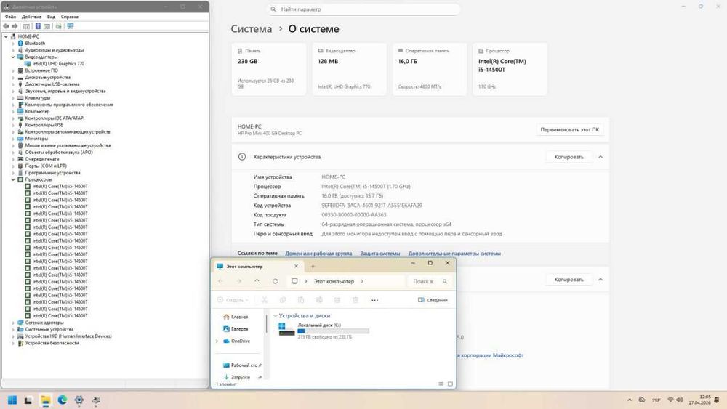Switch Explorer to details list view icon
Image resolution: width=727 pixels, height=409 pixels.
(x=441, y=384)
